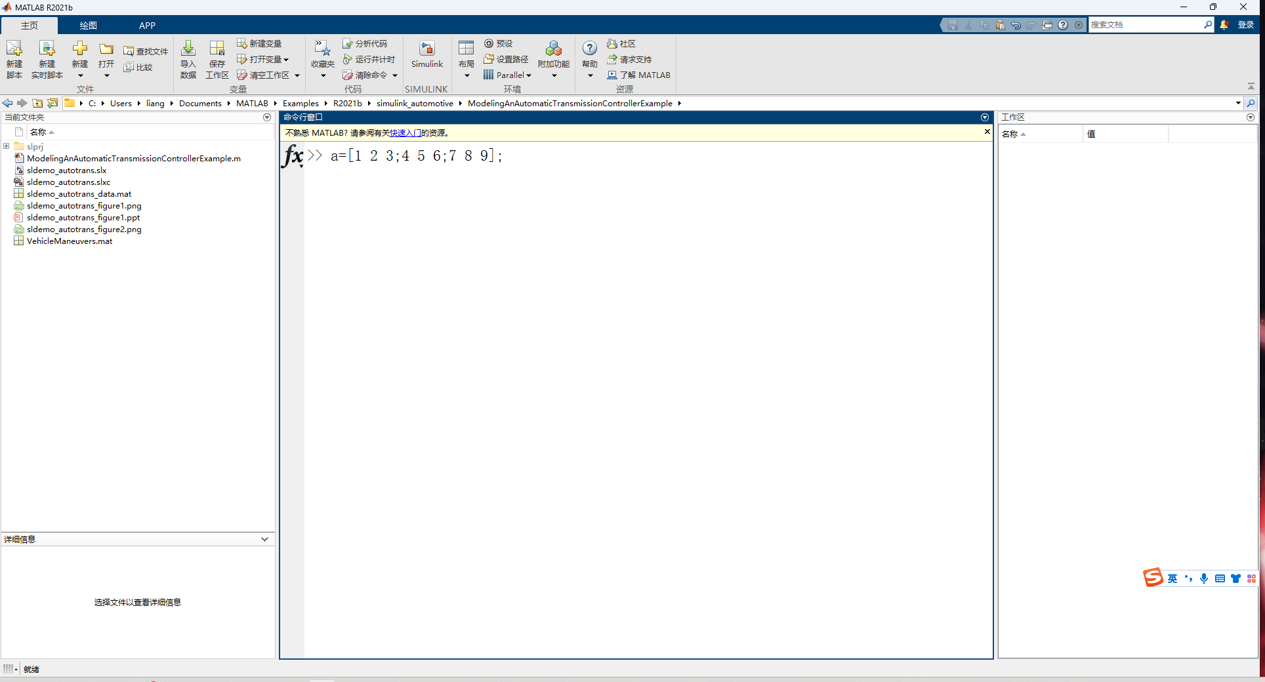
Task: Collapse the toolstrip ribbon arrow
Action: [1251, 87]
